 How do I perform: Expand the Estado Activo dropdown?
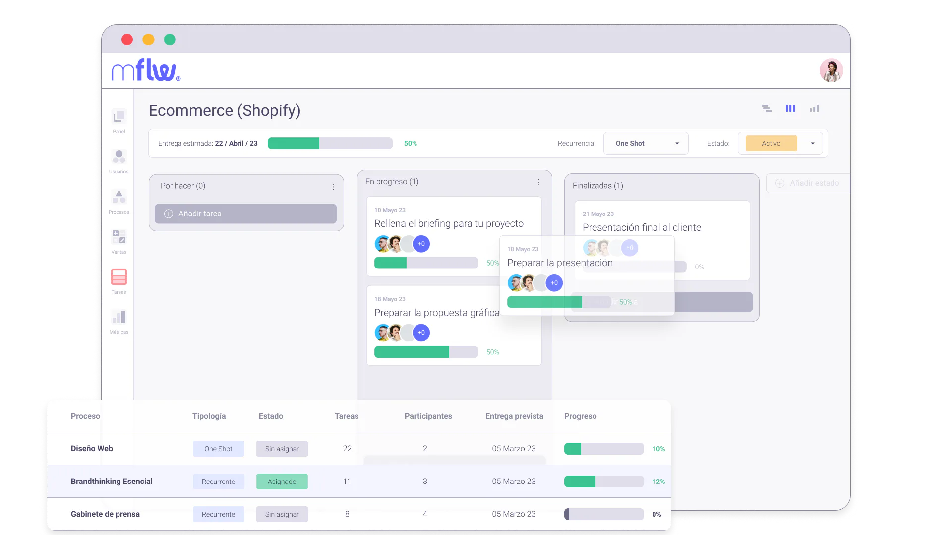click(x=780, y=143)
